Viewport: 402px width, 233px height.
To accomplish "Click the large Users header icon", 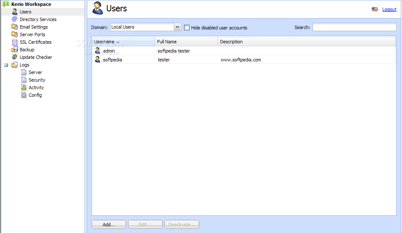I will [98, 8].
